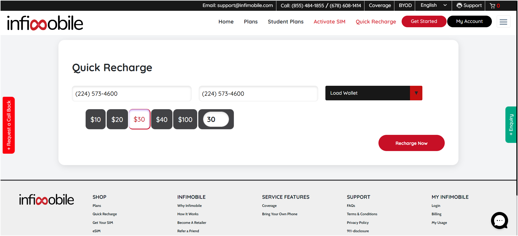
Task: Open FAQs link
Action: pyautogui.click(x=351, y=206)
